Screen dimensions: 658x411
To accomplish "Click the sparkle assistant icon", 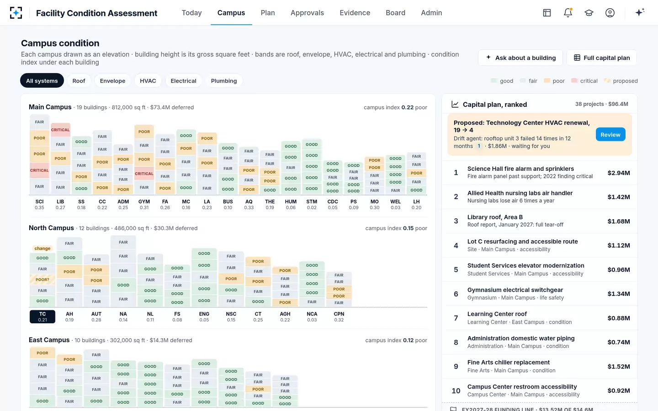I will pyautogui.click(x=640, y=12).
